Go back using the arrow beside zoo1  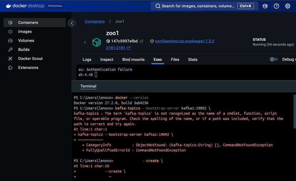pos(85,42)
